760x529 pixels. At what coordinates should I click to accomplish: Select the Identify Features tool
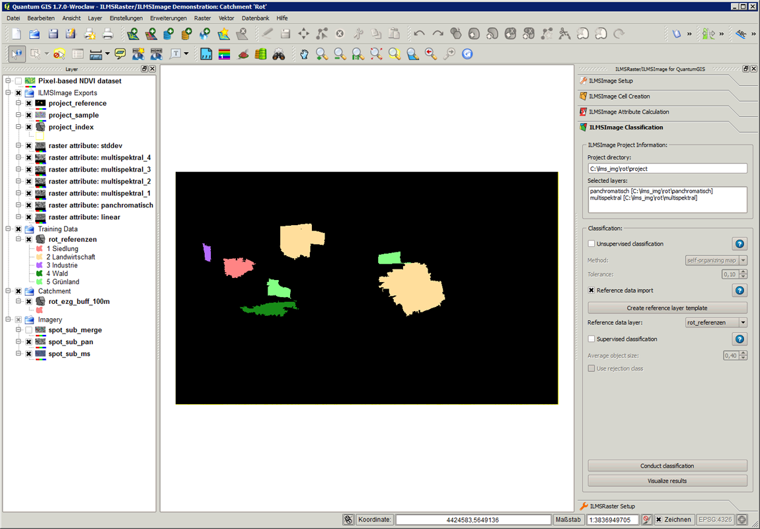point(17,54)
